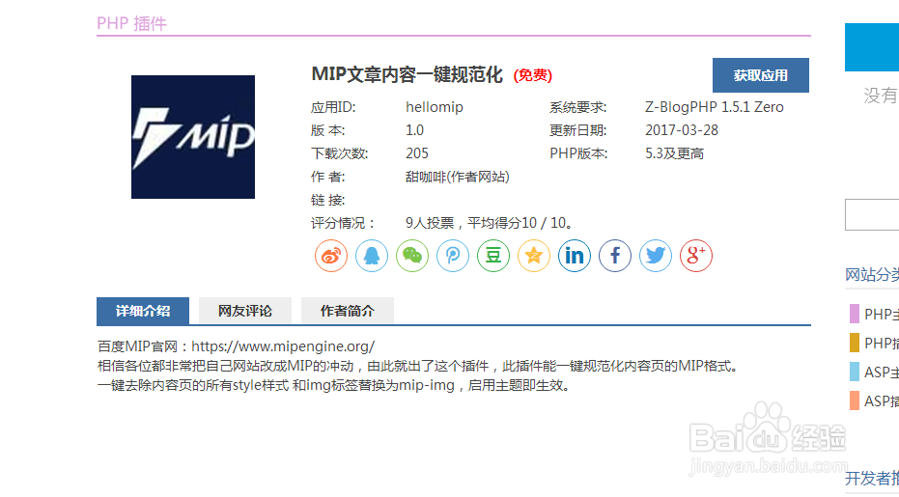Switch to the 详细介绍 tab
The width and height of the screenshot is (899, 497).
point(143,311)
